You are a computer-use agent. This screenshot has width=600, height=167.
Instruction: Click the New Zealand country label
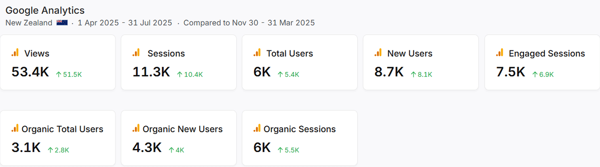click(29, 23)
